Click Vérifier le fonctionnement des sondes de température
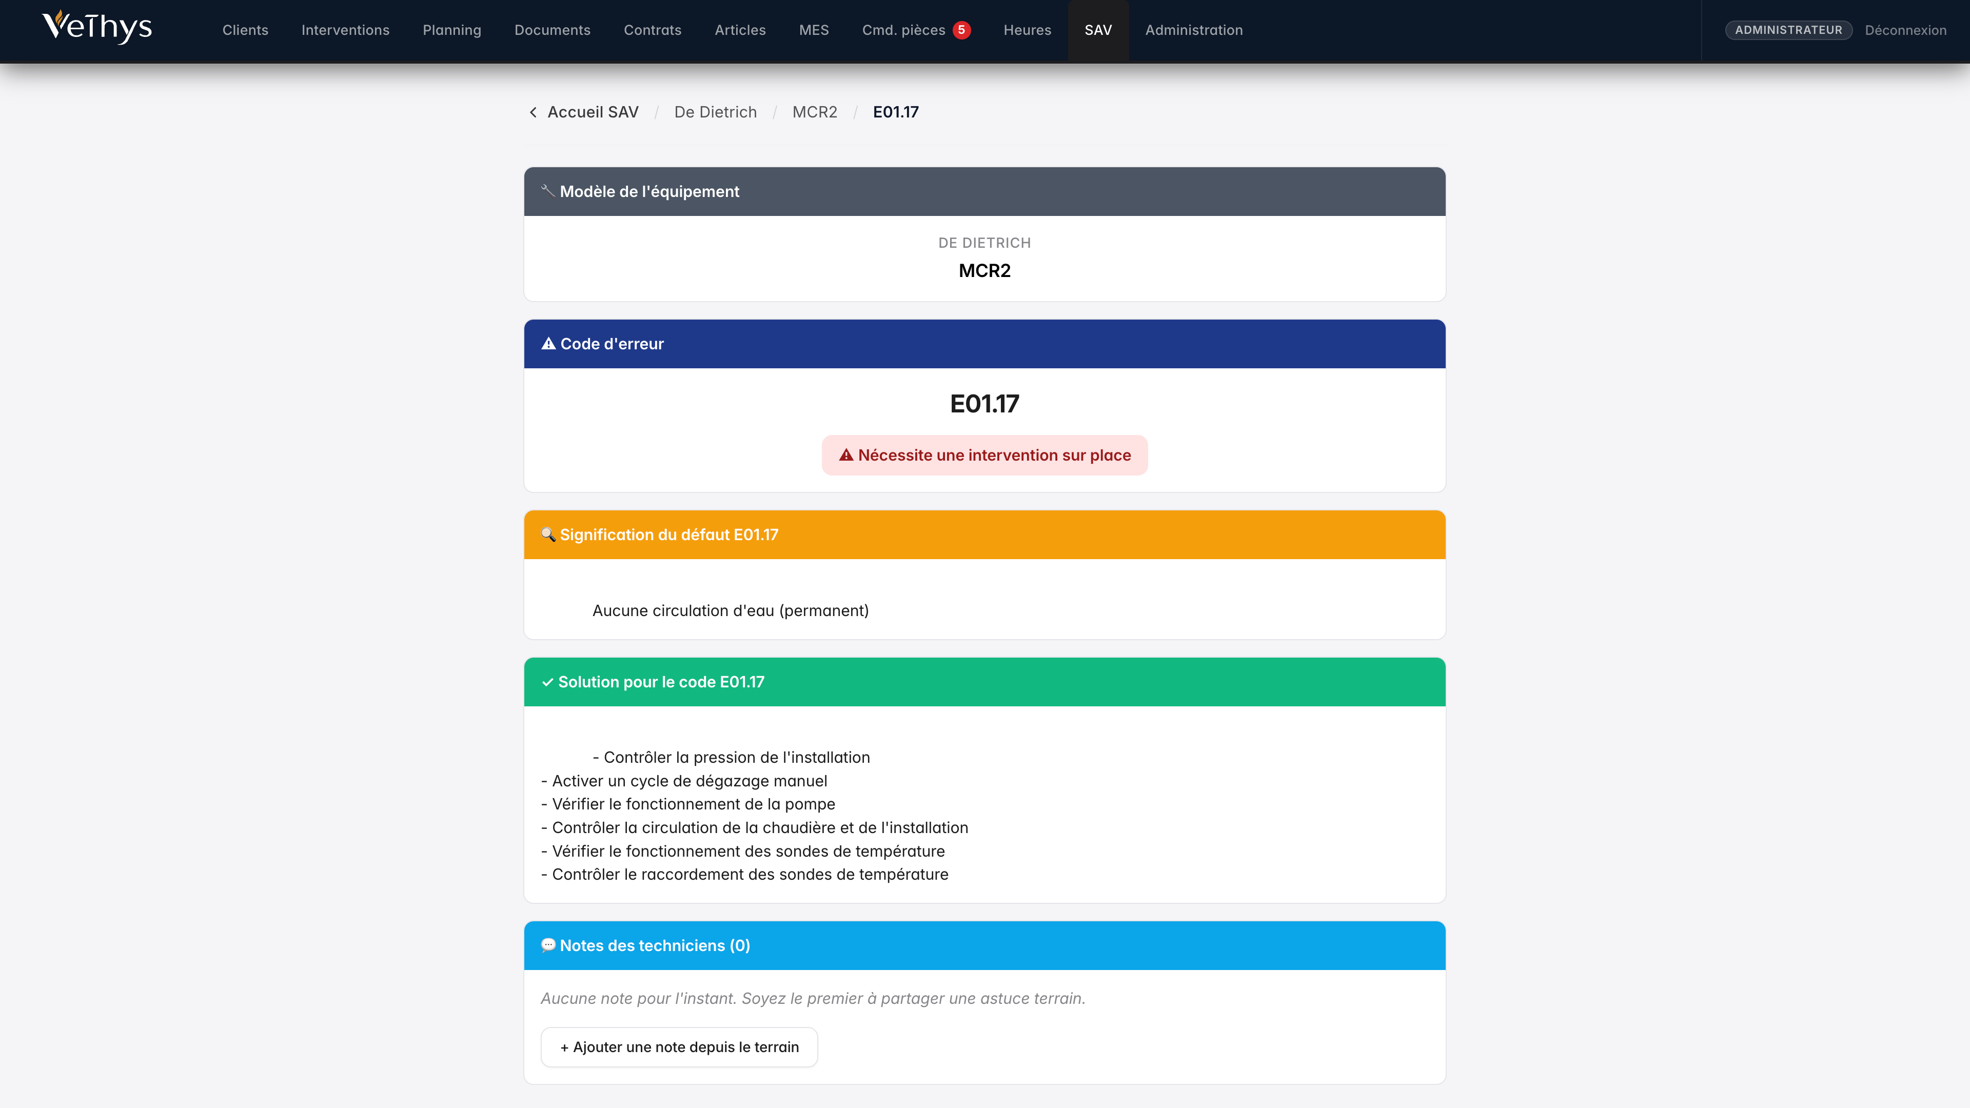This screenshot has width=1970, height=1108. (742, 851)
